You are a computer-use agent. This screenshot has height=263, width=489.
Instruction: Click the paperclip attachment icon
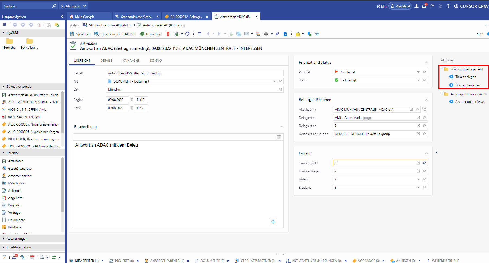(x=277, y=34)
